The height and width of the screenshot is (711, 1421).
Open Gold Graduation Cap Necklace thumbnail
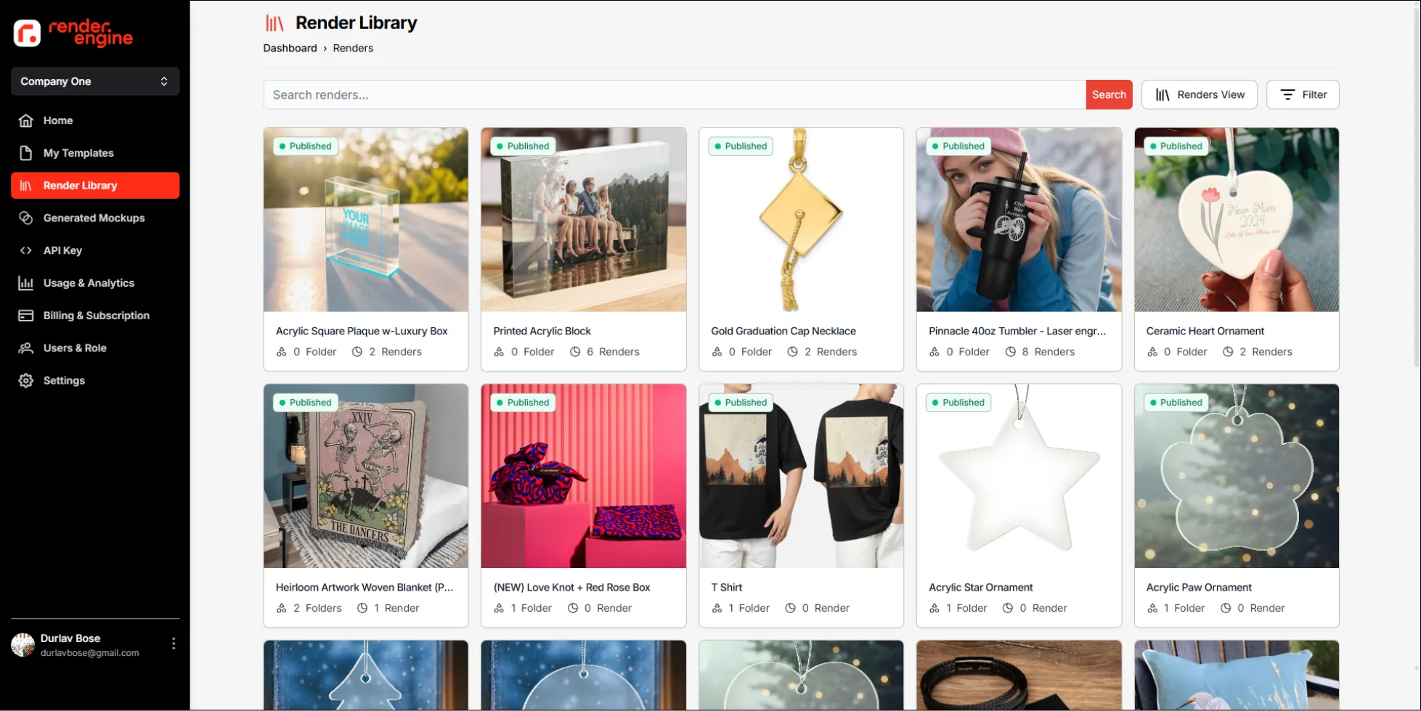802,220
